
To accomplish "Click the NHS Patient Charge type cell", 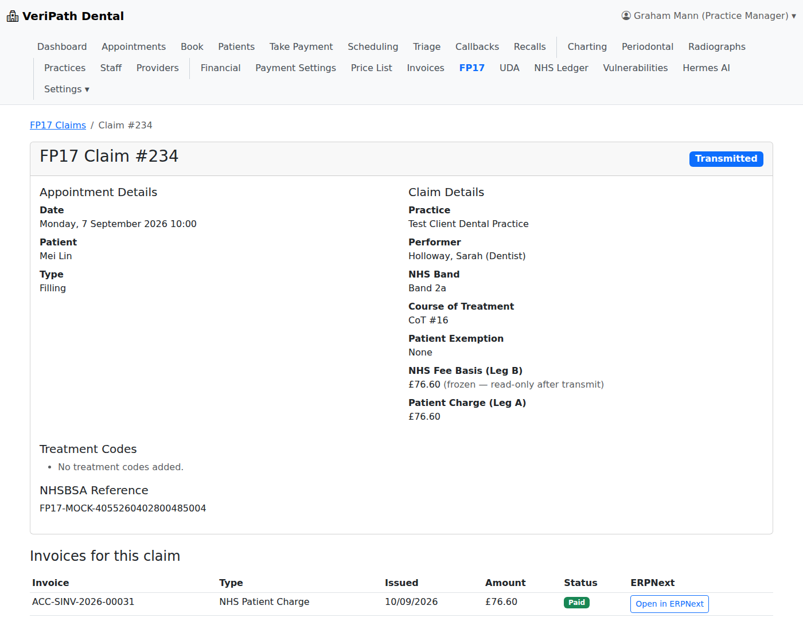I will pos(264,601).
